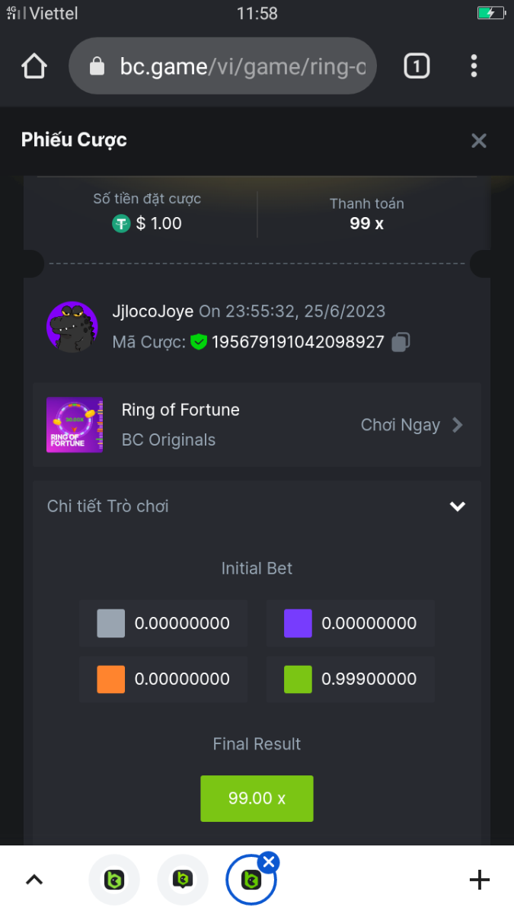Expand the bottom tab strip chevron
The width and height of the screenshot is (514, 914).
coord(34,880)
